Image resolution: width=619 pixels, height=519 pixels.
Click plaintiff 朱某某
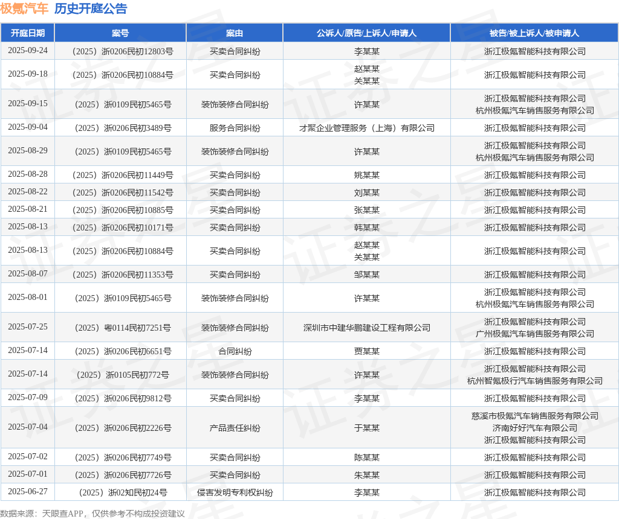point(366,476)
